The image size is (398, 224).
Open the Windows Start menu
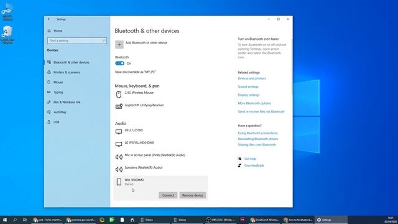pyautogui.click(x=5, y=220)
